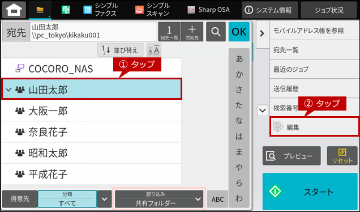The height and width of the screenshot is (212, 360).
Task: Tap the 宛先 destination label button
Action: (16, 32)
